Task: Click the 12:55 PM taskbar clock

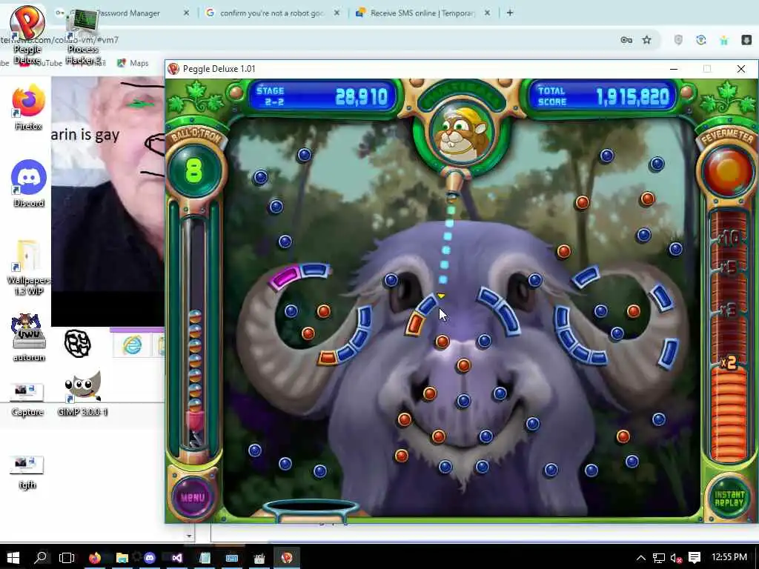Action: (x=729, y=557)
